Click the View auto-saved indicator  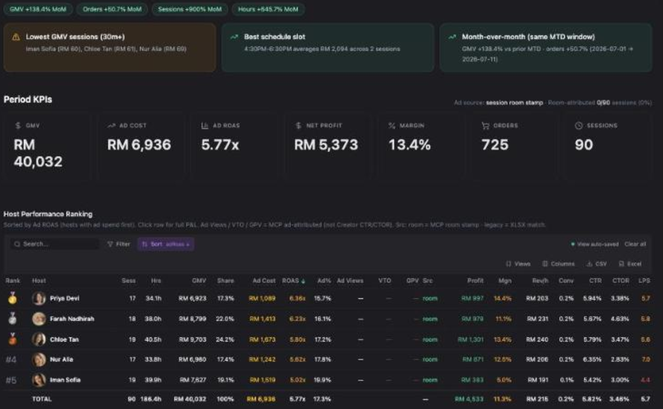[595, 244]
